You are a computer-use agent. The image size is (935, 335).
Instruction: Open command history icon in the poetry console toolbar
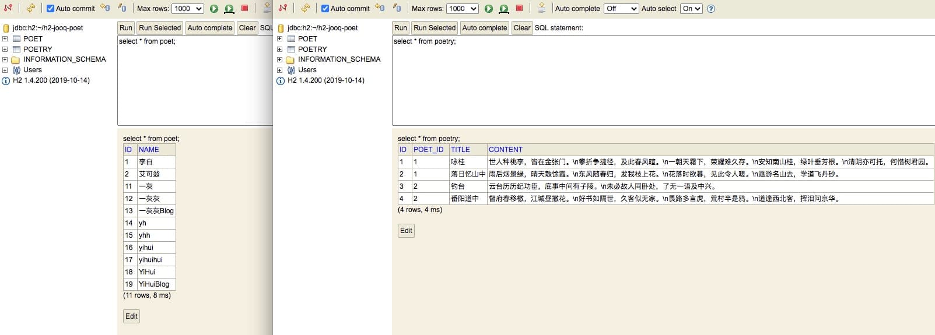pos(541,8)
